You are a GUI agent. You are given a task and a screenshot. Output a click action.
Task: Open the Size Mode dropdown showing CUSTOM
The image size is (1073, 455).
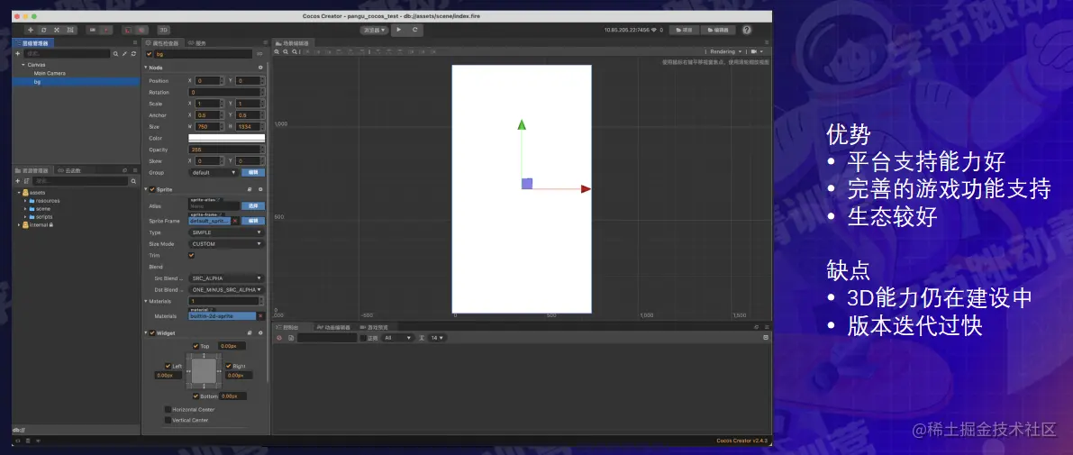point(226,243)
